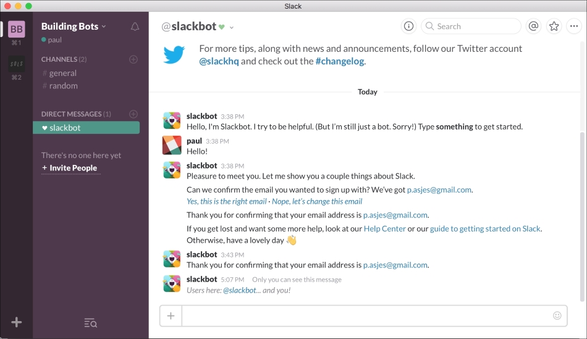Click slackbot avatar on 3:38 PM greeting
Viewport: 587px width, 339px height.
172,120
